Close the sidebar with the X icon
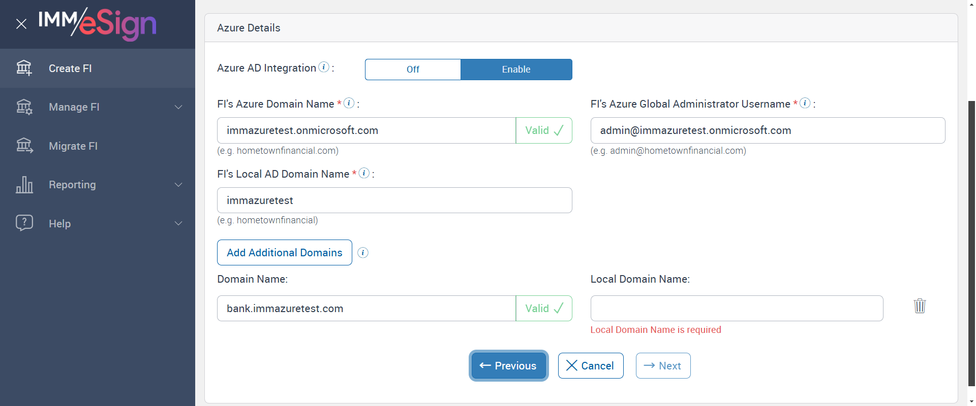 point(21,24)
